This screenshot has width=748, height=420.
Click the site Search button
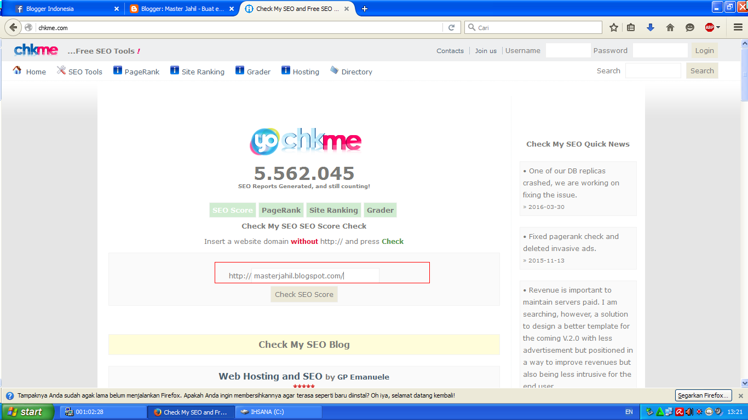(702, 71)
